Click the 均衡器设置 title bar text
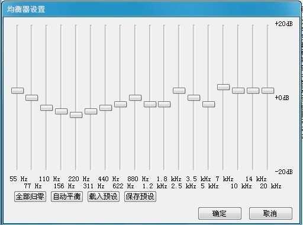 (x=26, y=9)
